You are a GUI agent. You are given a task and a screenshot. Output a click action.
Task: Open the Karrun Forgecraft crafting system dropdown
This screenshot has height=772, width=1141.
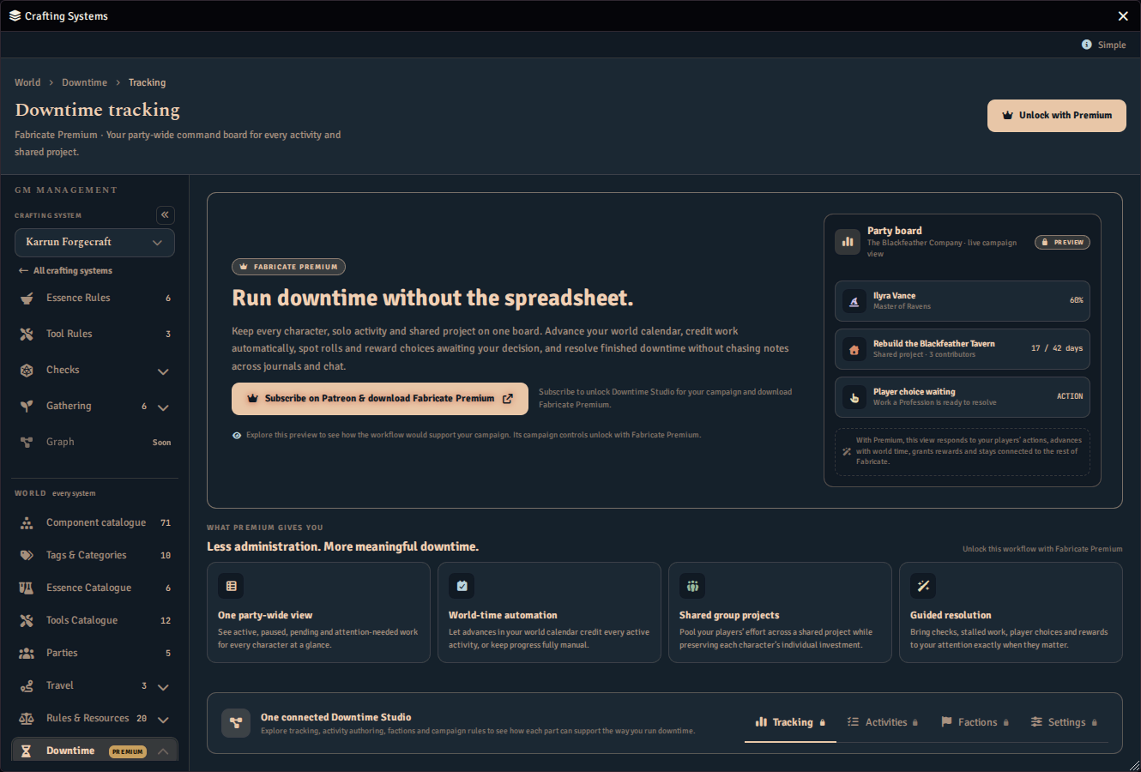94,243
